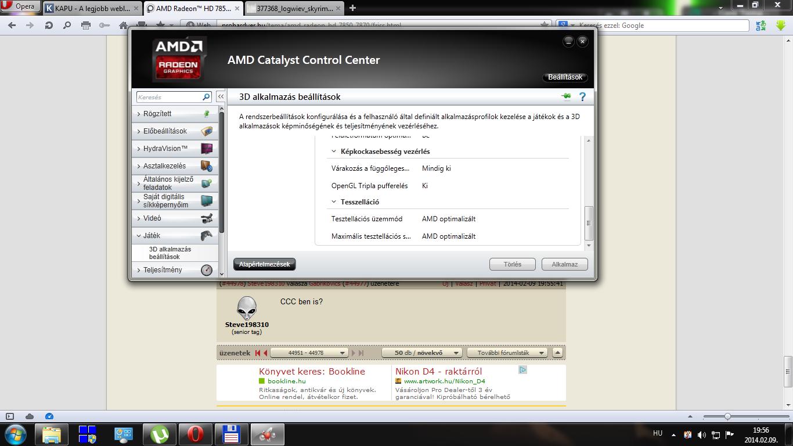Open the Opera Link cloud icon
This screenshot has height=446, width=793.
[x=30, y=416]
